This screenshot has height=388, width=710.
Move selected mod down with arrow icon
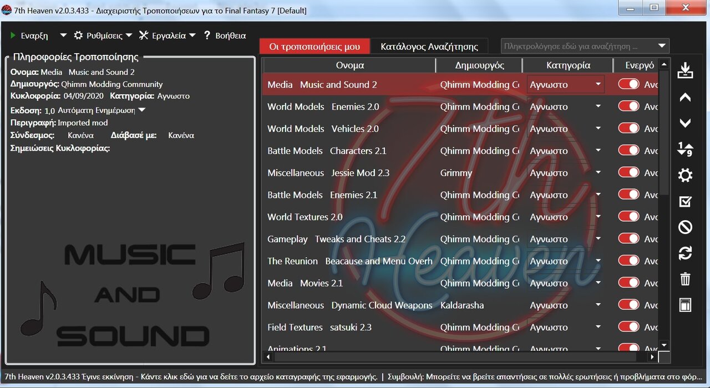pyautogui.click(x=685, y=123)
